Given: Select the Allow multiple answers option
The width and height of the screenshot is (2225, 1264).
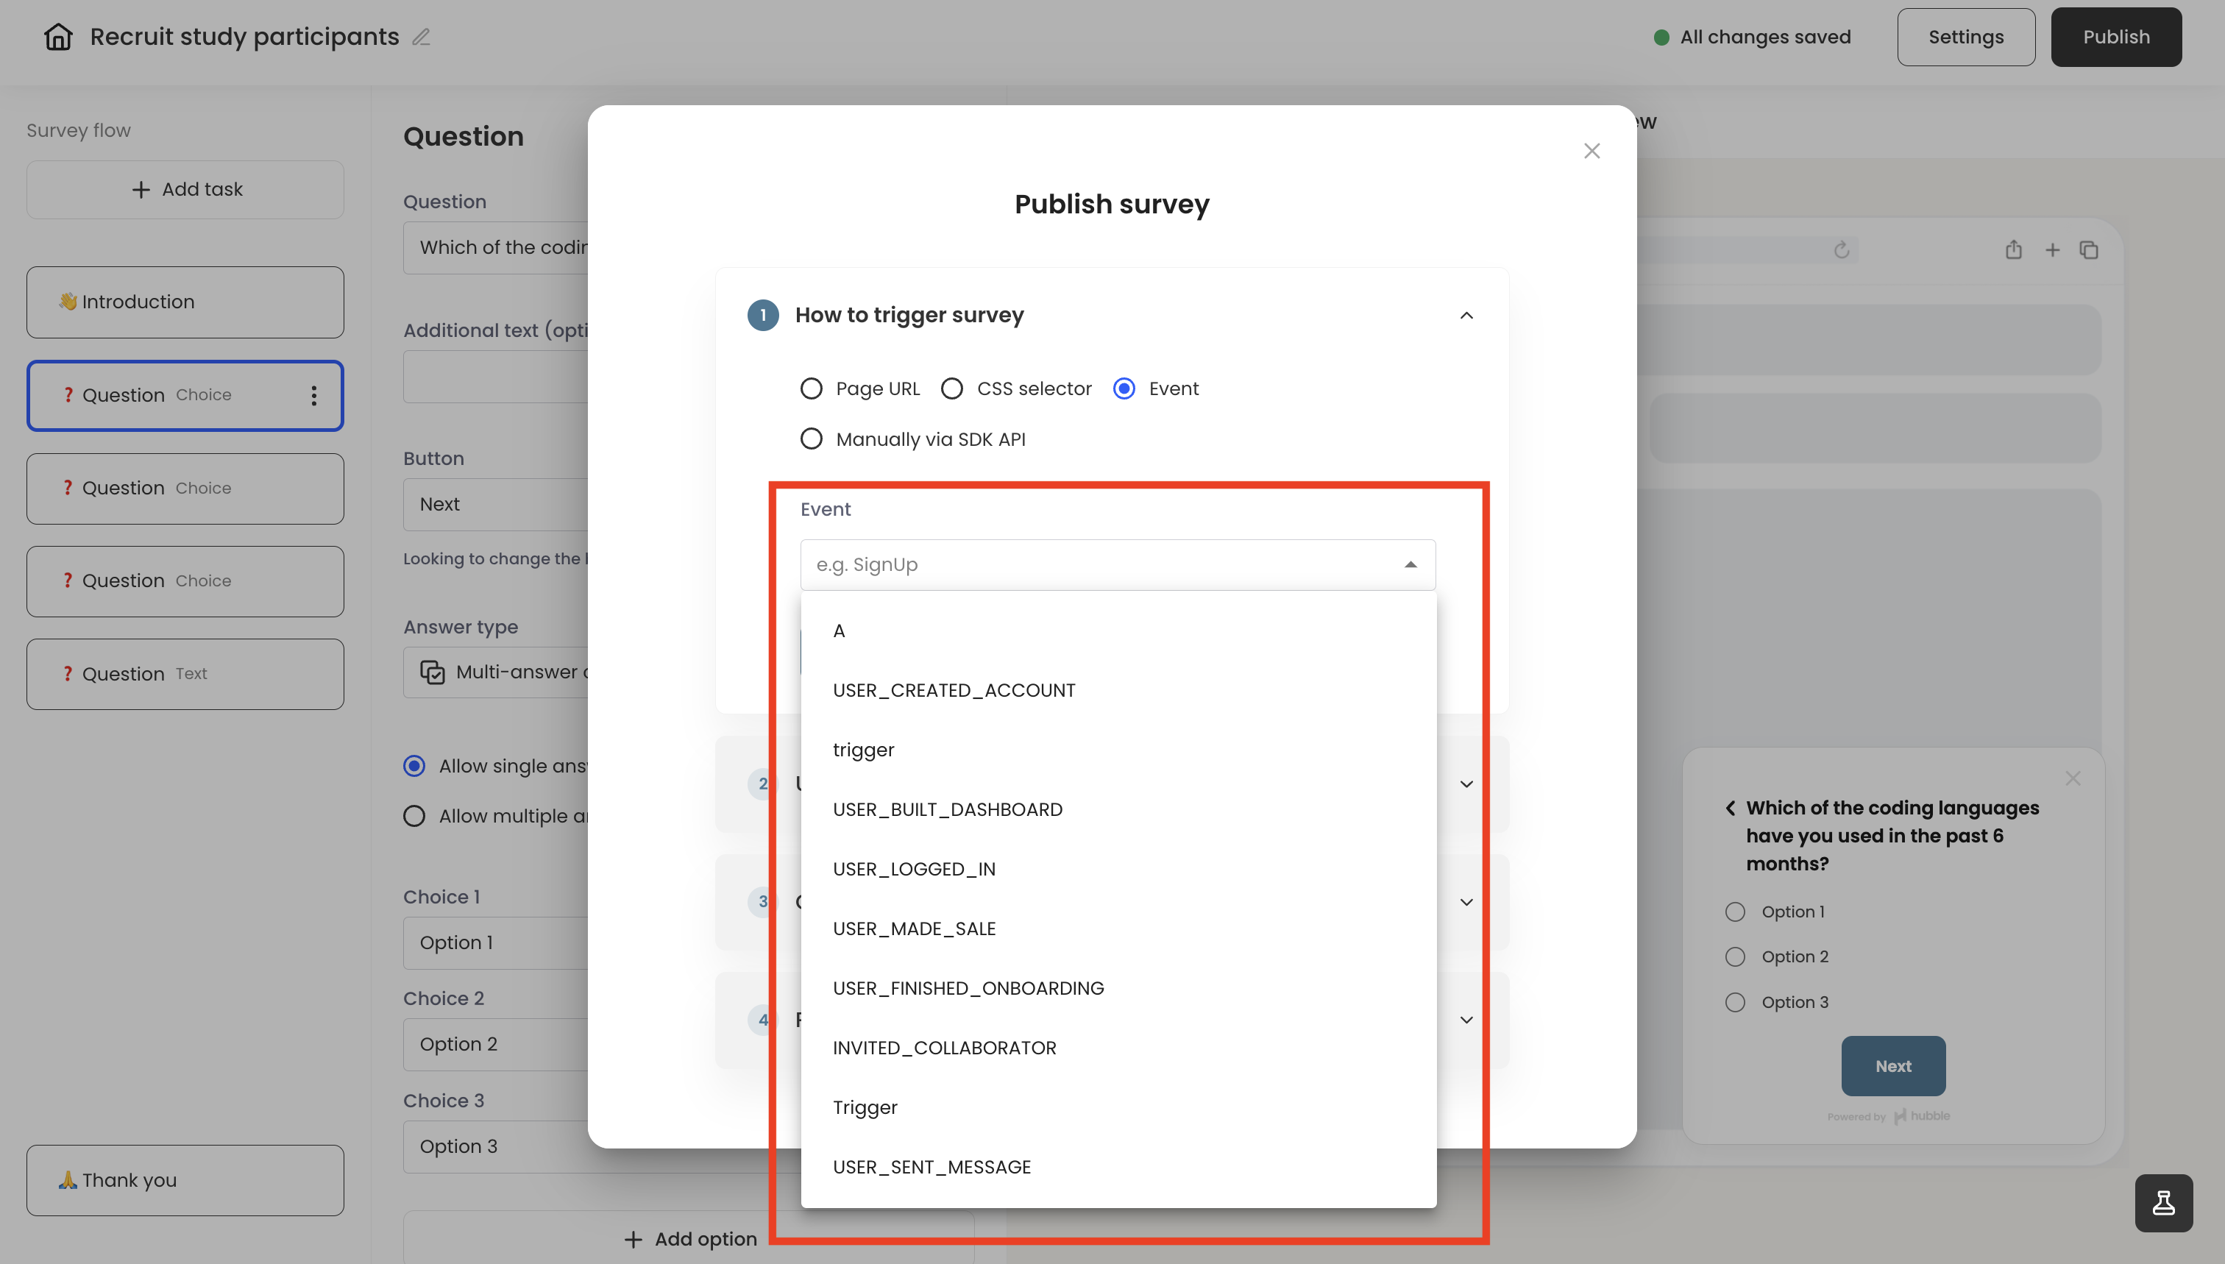Looking at the screenshot, I should coord(414,816).
